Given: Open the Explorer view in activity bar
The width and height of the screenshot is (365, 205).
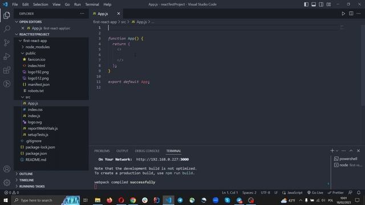Looking at the screenshot, I should 7,15.
